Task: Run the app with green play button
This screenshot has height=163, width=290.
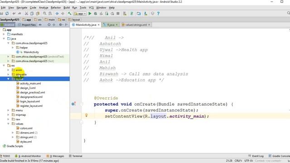Action: [x=90, y=14]
